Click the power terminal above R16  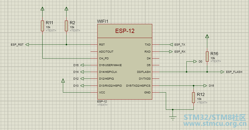pyautogui.click(x=207, y=36)
